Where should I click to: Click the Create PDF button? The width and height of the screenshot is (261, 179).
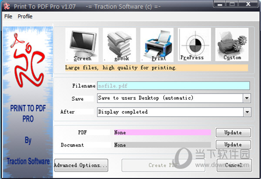point(163,165)
